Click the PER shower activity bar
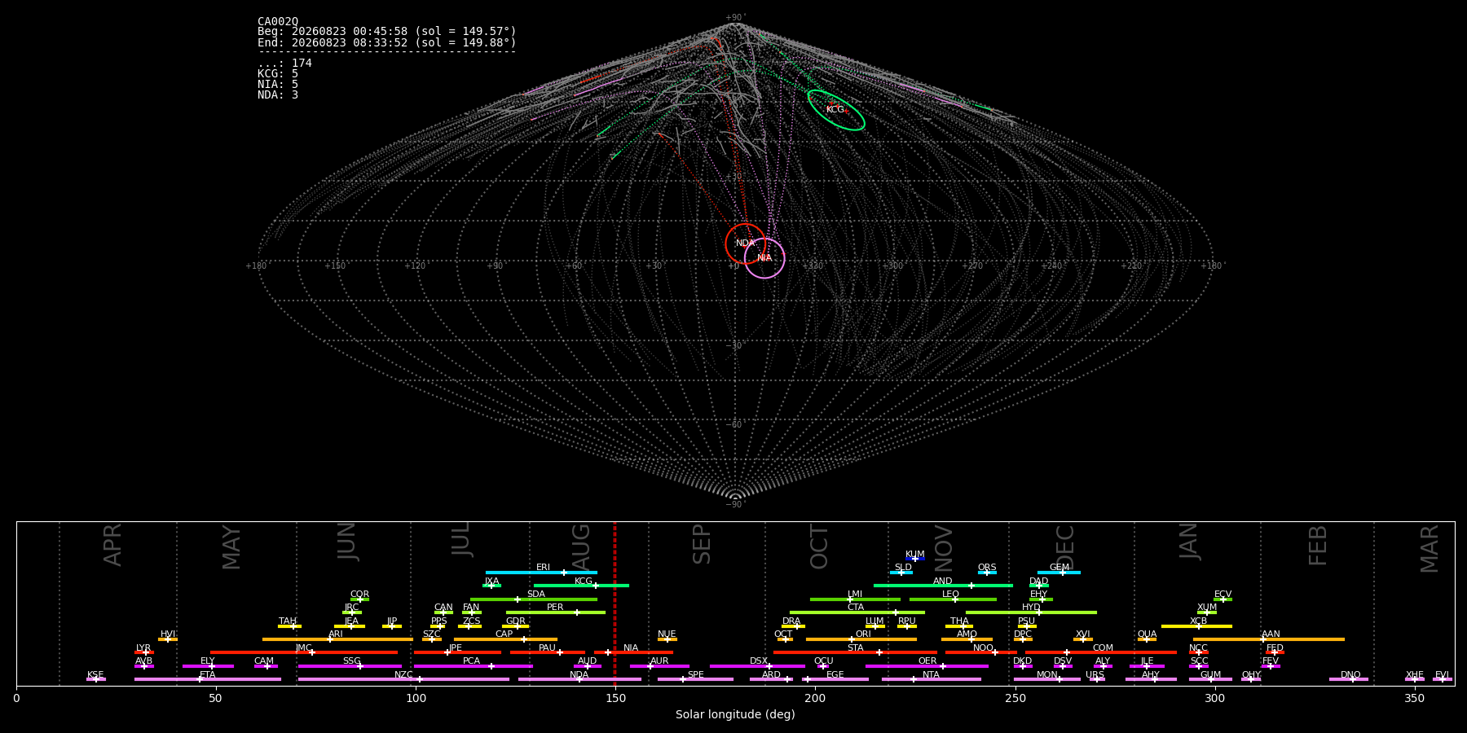 (556, 612)
